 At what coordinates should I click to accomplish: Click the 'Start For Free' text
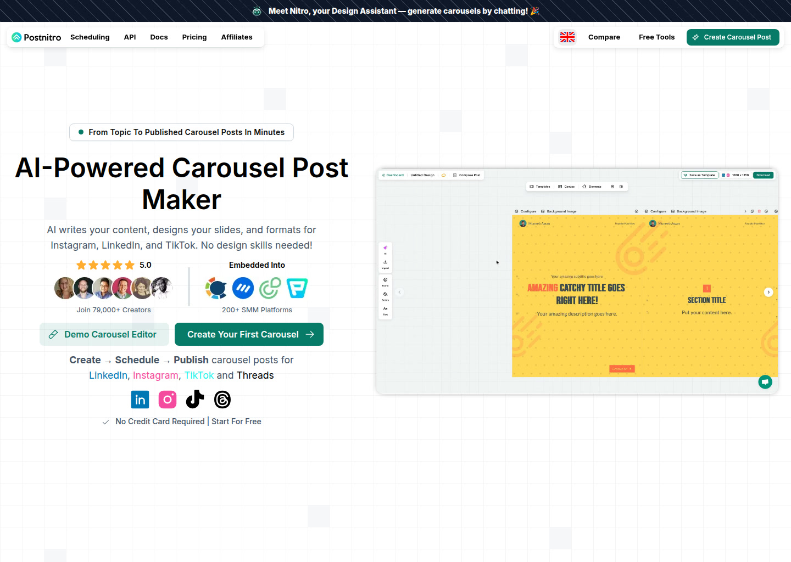(236, 421)
